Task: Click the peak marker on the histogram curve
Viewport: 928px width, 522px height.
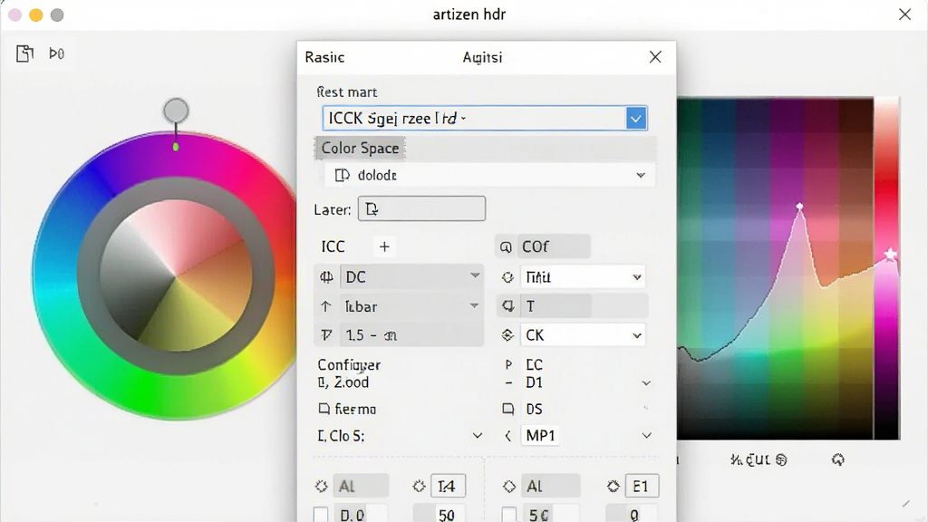Action: click(x=799, y=207)
